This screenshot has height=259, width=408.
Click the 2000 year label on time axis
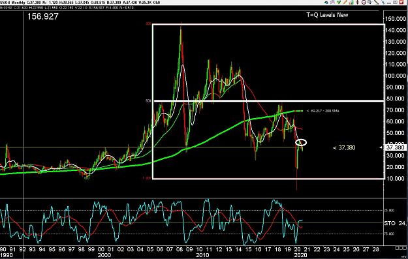coord(104,255)
